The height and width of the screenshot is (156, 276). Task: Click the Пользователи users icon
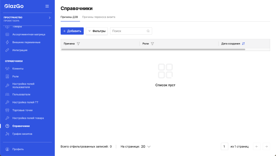point(7,95)
